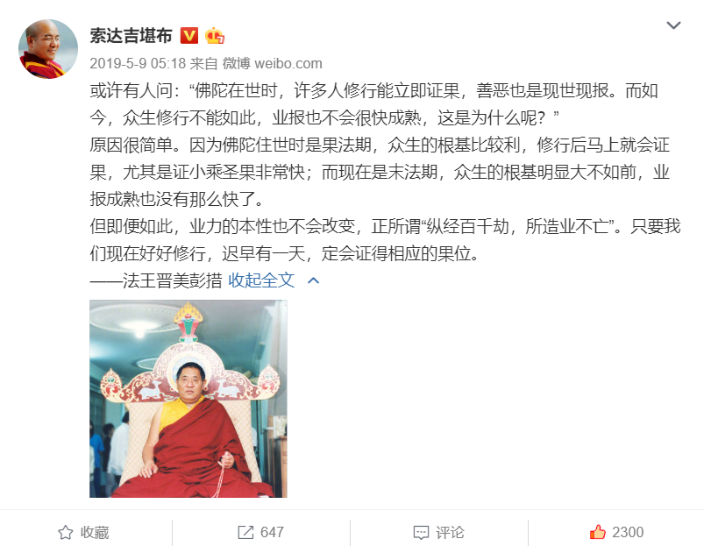Screen dimensions: 704x553
Task: Toggle 收藏 to bookmark this post
Action: [83, 532]
